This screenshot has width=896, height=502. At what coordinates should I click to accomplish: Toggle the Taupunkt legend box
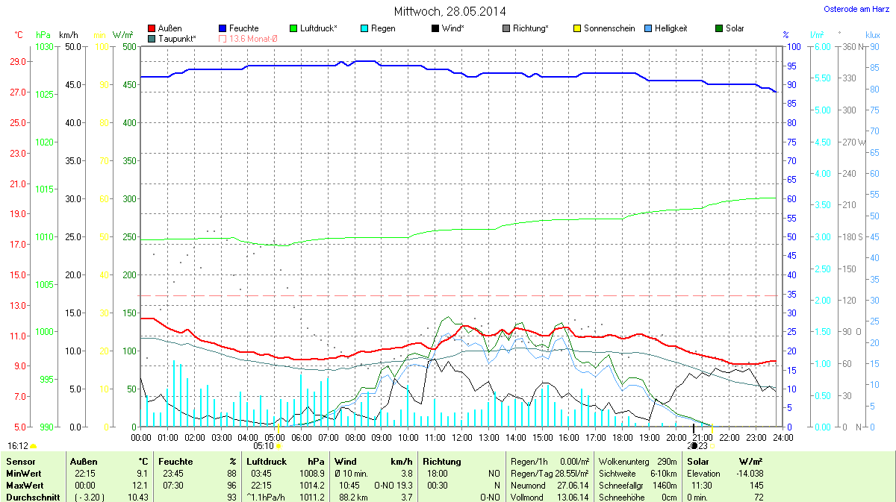(152, 38)
